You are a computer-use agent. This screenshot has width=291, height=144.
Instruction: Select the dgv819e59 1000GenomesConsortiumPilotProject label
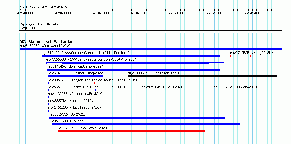click(x=86, y=53)
